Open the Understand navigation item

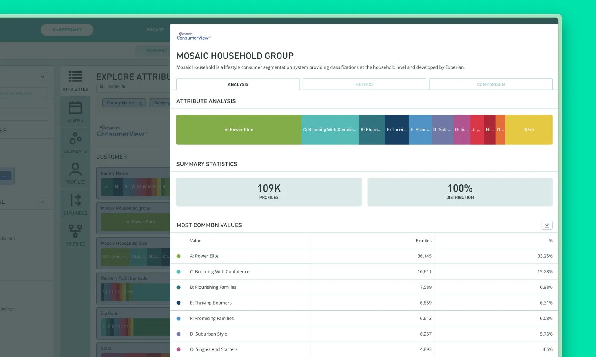click(x=67, y=30)
